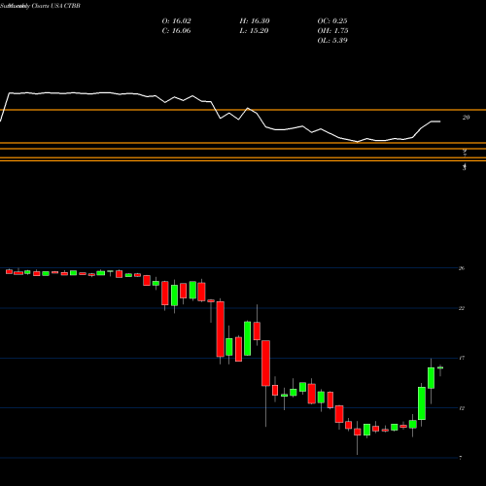Select the tallest red candle falling from 22
The image size is (486, 486).
click(221, 330)
